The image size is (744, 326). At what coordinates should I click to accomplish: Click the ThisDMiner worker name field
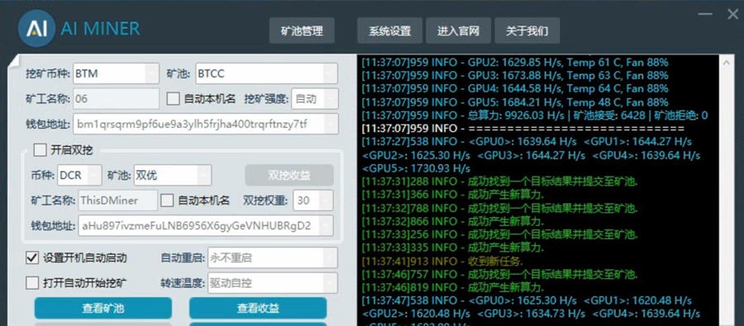click(117, 201)
